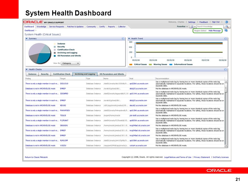Open target F12FUNAT link
Screen dimensions: 248x186
pos(64,121)
